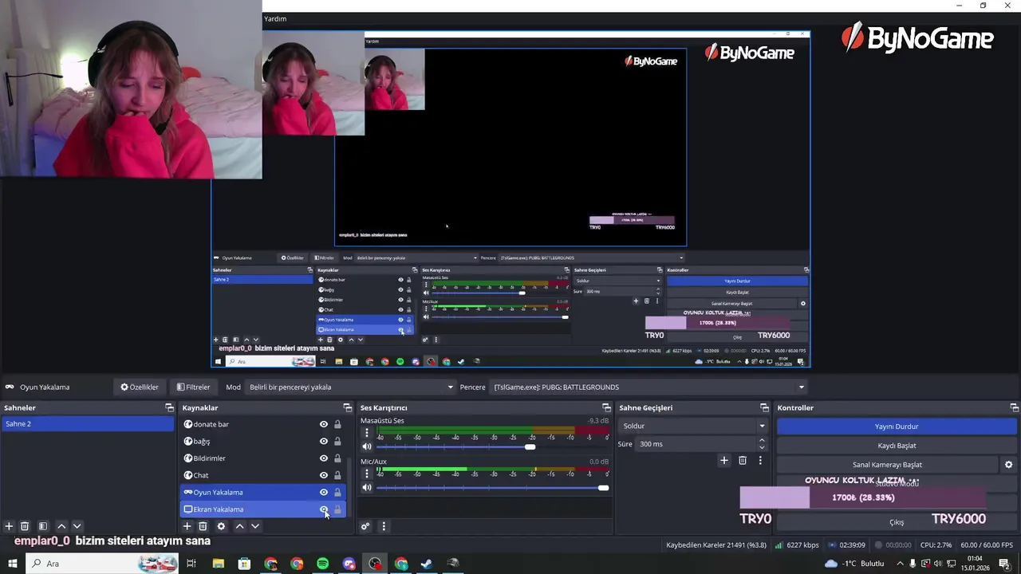Open the Mod capture mode dropdown

350,387
